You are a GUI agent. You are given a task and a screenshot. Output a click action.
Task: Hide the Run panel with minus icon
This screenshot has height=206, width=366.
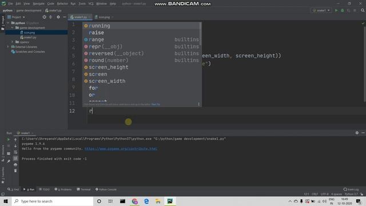click(x=363, y=133)
